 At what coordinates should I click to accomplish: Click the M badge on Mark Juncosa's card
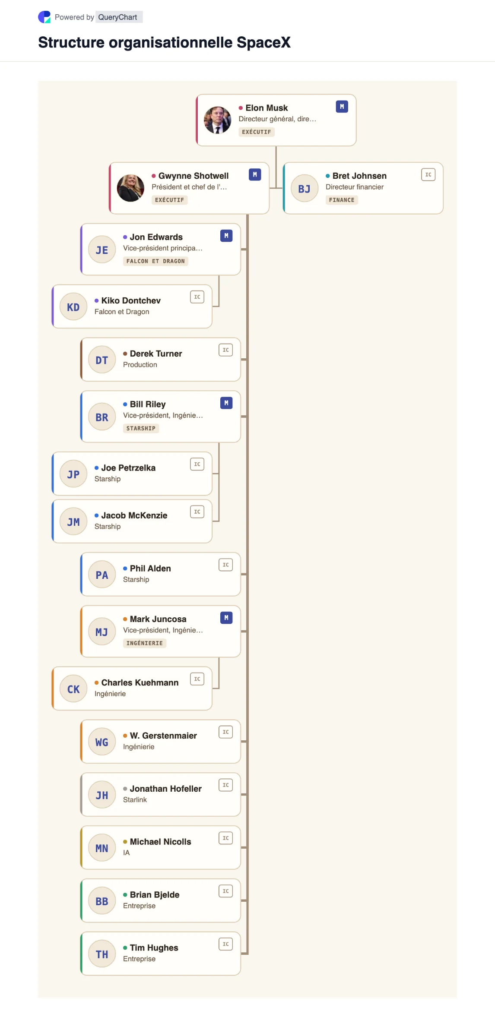pos(226,618)
